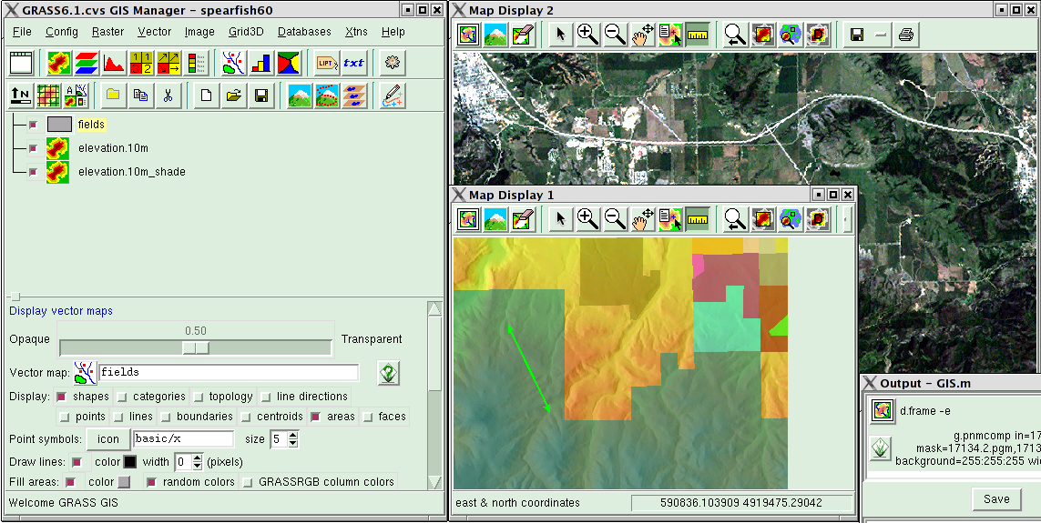
Task: Click the histogram layer icon in top toolbar
Action: [x=114, y=63]
